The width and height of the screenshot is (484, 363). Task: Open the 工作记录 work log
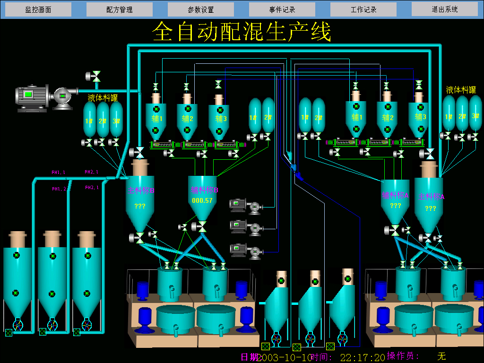coord(363,9)
